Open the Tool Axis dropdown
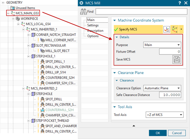The height and width of the screenshot is (139, 190). (164, 115)
